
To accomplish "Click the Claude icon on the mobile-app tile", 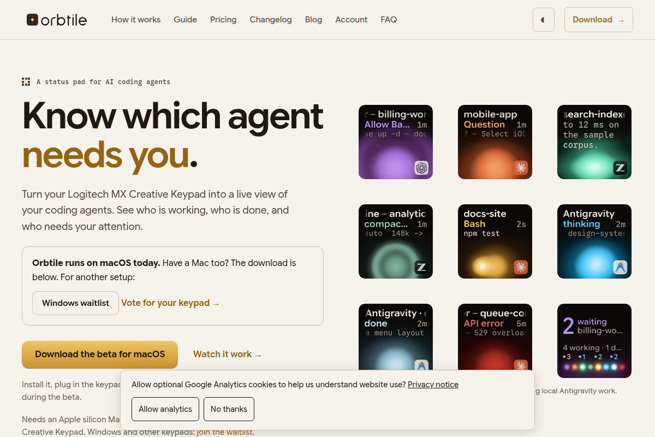I will coord(521,168).
